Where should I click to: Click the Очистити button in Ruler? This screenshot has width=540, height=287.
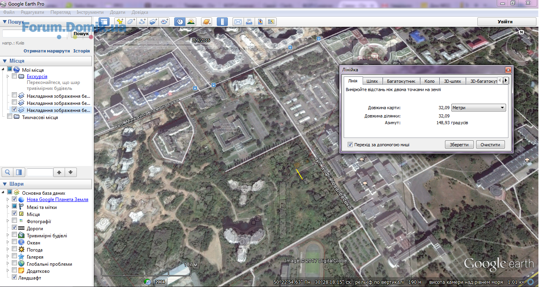tap(490, 145)
